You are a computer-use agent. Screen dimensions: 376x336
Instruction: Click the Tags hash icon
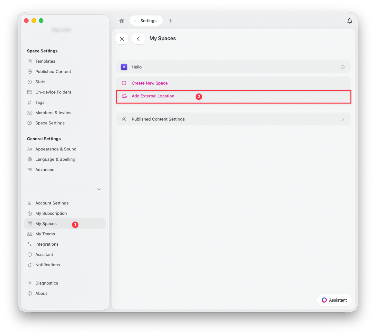click(30, 103)
